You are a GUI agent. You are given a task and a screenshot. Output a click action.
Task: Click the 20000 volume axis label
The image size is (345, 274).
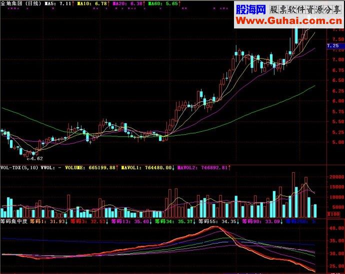[336, 177]
